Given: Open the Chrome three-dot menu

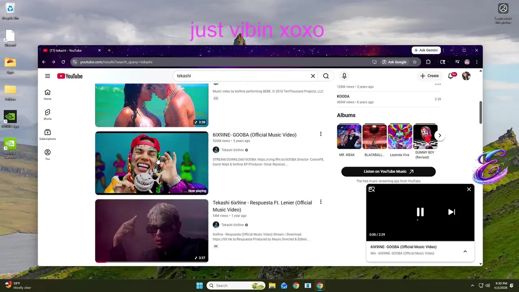Looking at the screenshot, I should pyautogui.click(x=477, y=62).
